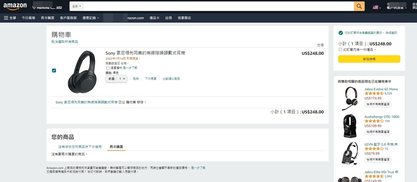417x182 pixels.
Task: Uncheck the Sony headphones selection checkbox
Action: point(54,70)
